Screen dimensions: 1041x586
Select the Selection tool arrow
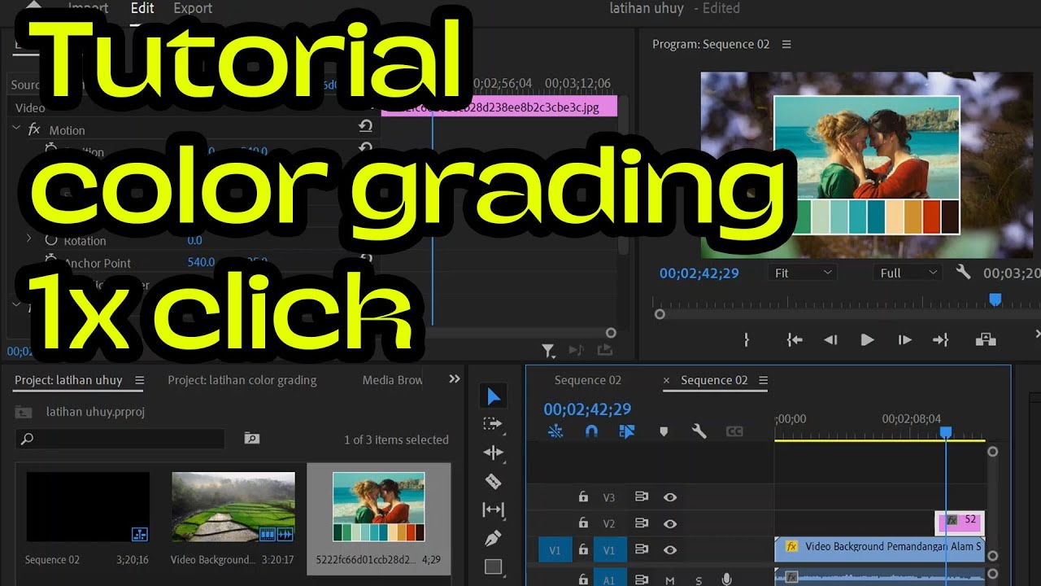[x=494, y=396]
